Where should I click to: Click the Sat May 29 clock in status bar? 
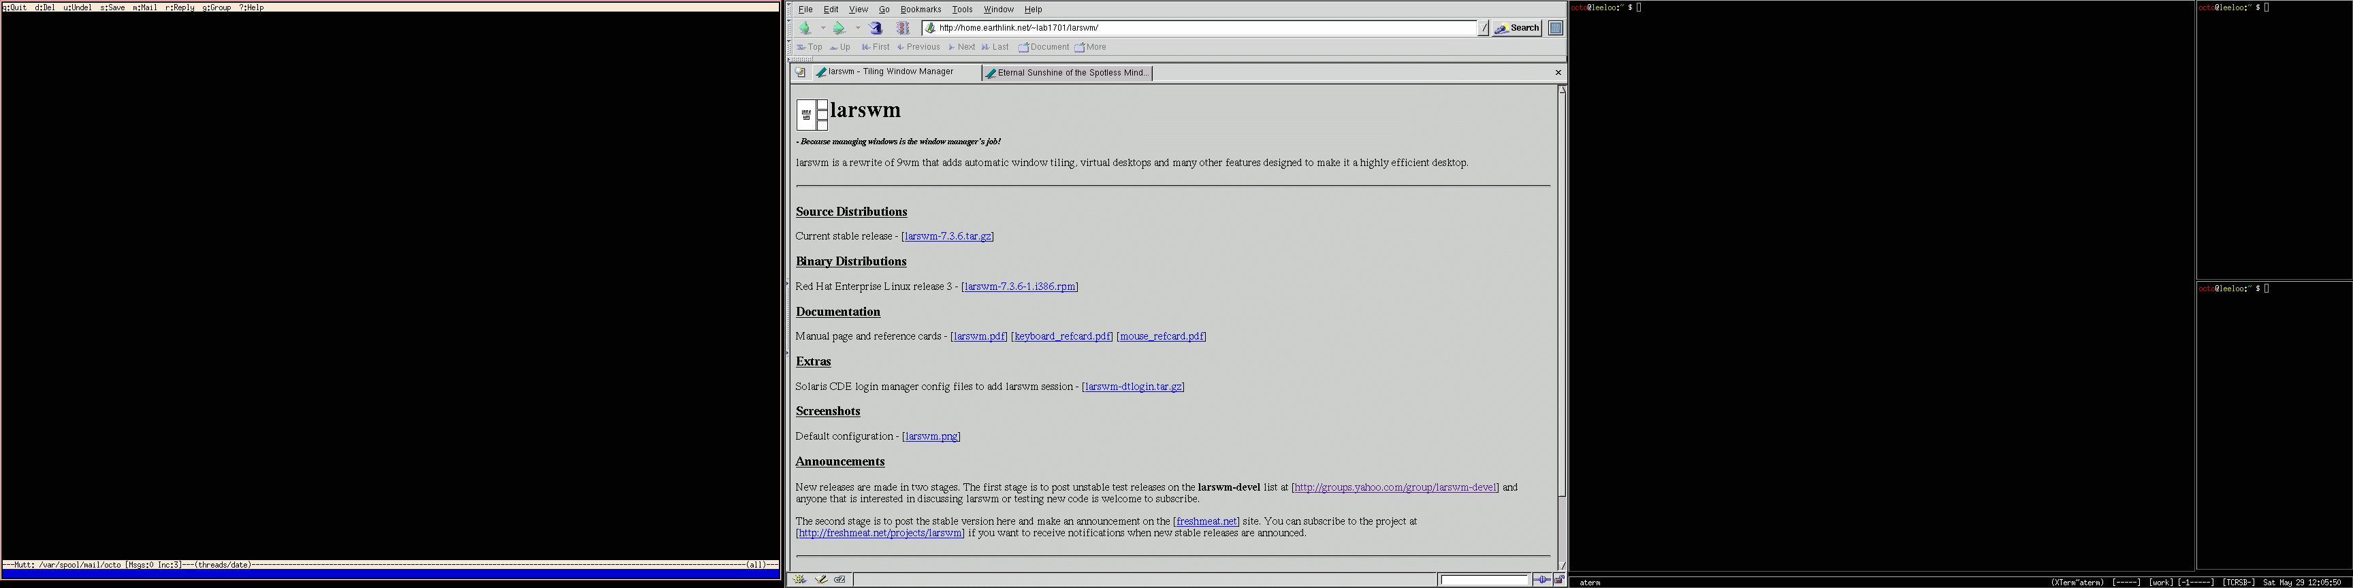click(x=2302, y=583)
